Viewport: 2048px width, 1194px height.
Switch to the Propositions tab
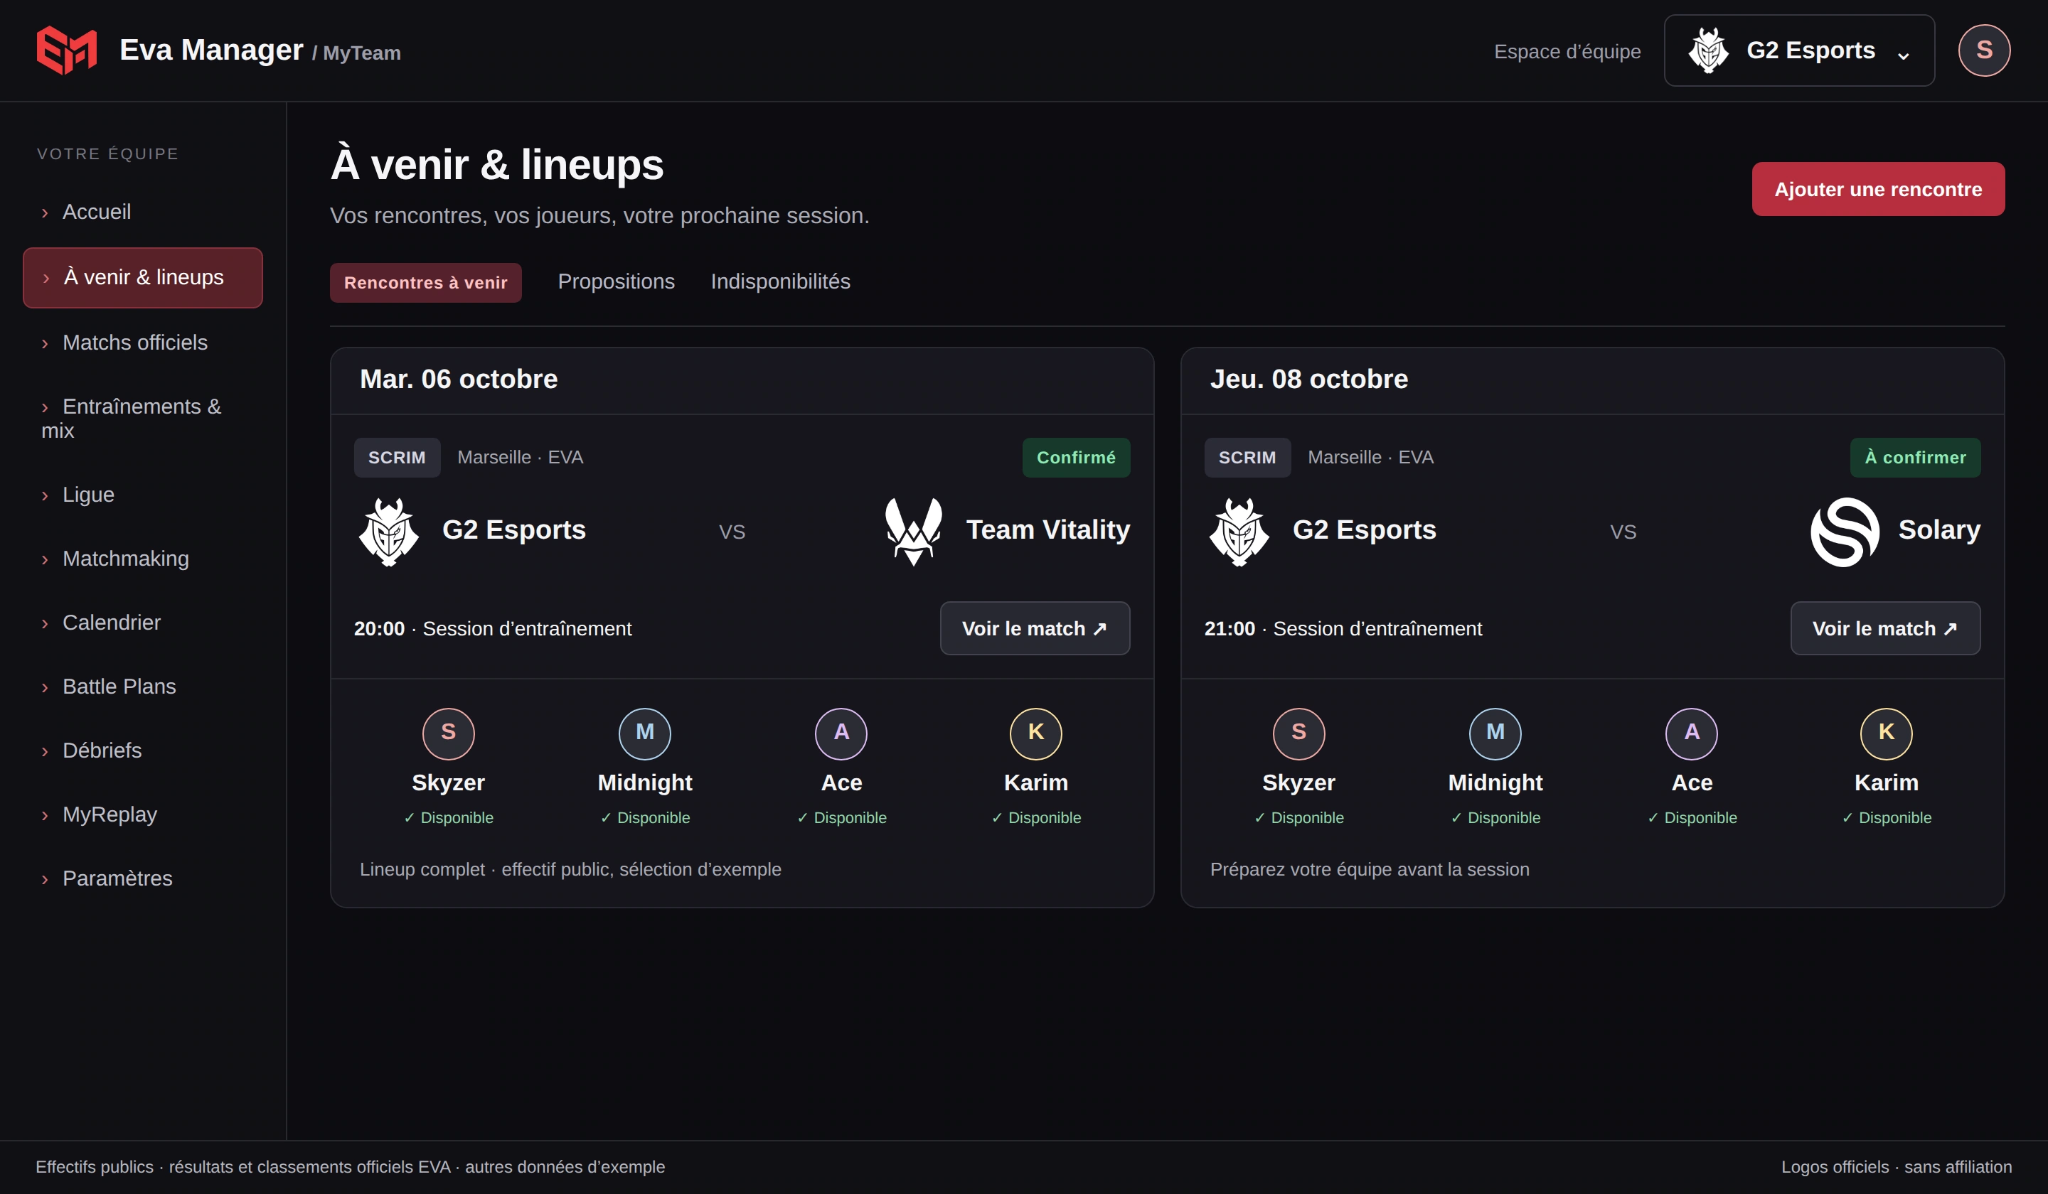pos(616,282)
